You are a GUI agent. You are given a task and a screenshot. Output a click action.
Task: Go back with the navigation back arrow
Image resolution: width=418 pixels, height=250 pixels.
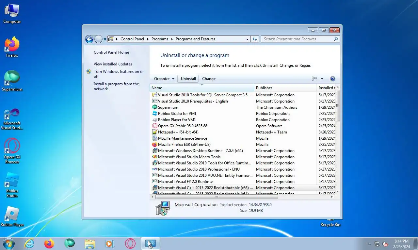tap(89, 39)
